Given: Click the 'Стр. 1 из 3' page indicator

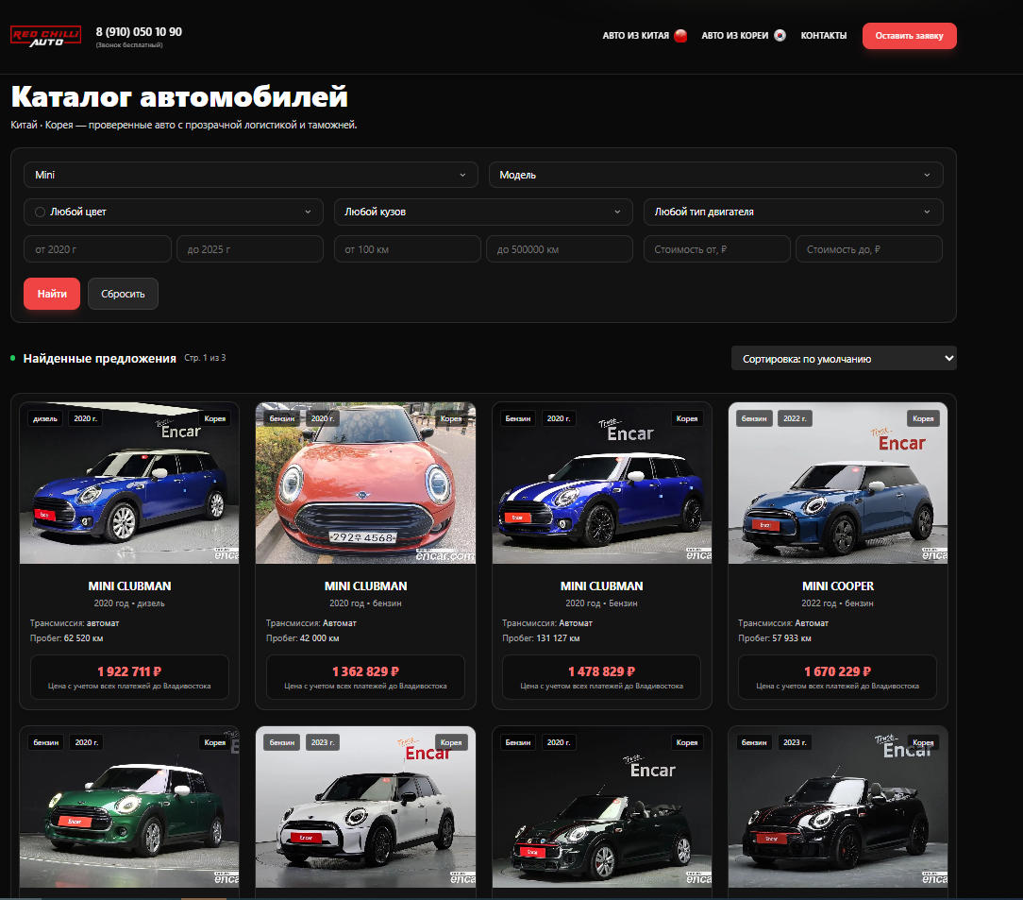Looking at the screenshot, I should pos(205,358).
